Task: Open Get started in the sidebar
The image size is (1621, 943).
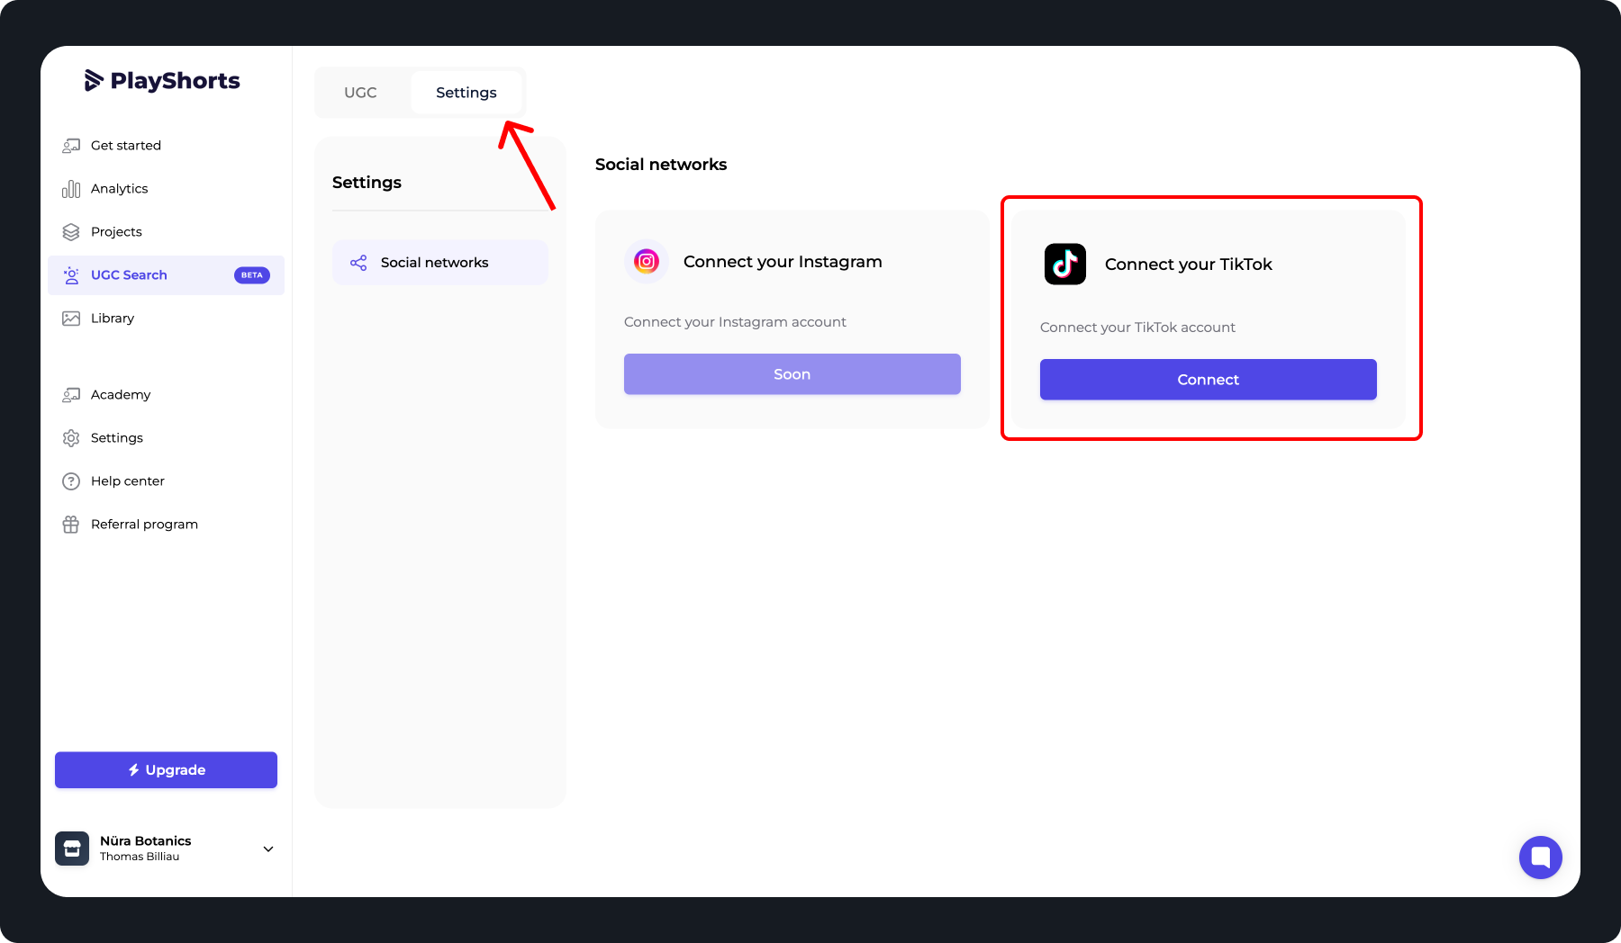Action: click(125, 146)
